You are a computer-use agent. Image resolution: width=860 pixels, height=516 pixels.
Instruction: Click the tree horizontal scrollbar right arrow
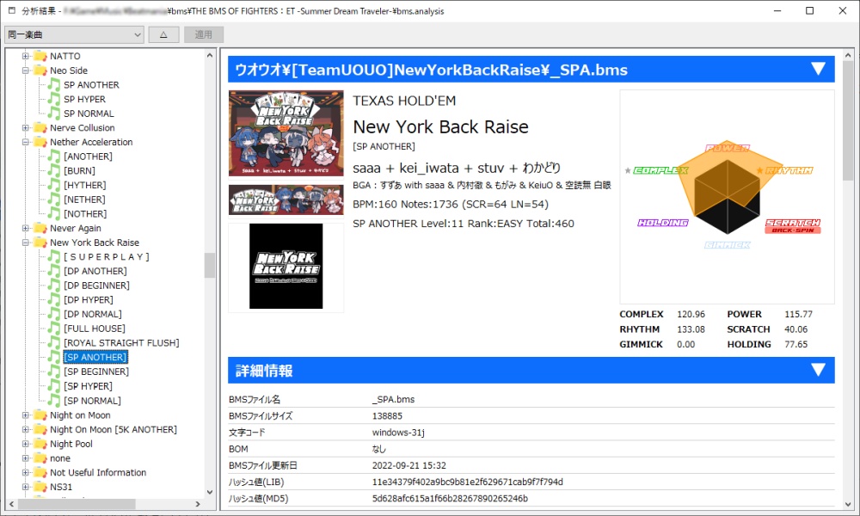pos(198,503)
